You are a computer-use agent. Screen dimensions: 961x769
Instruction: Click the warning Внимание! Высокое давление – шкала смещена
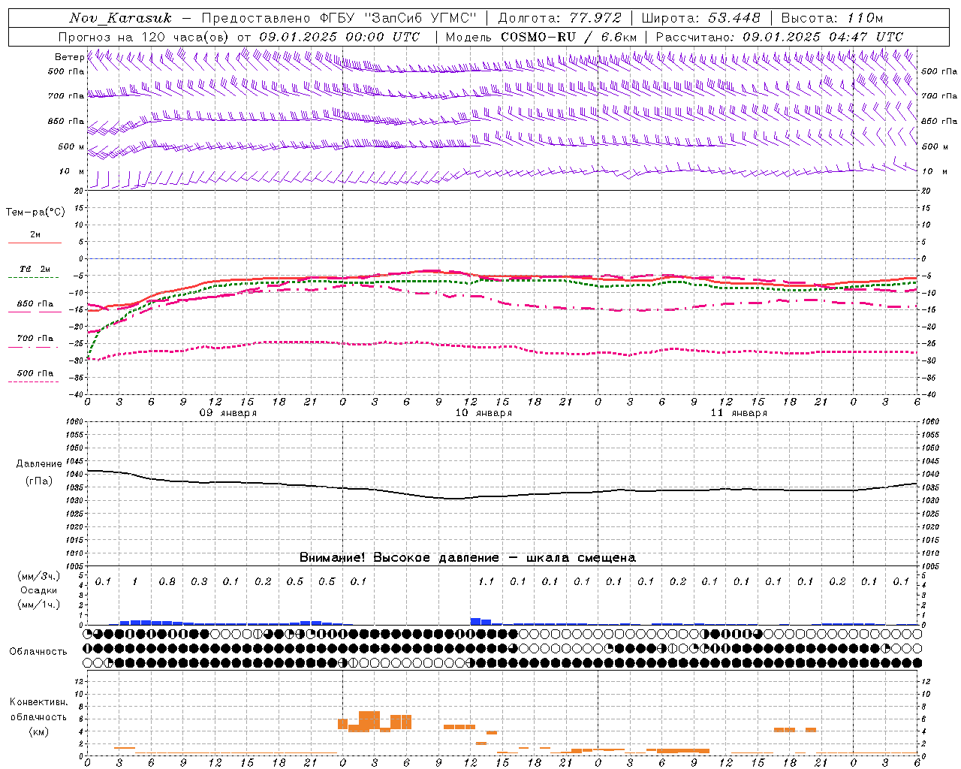pyautogui.click(x=468, y=558)
